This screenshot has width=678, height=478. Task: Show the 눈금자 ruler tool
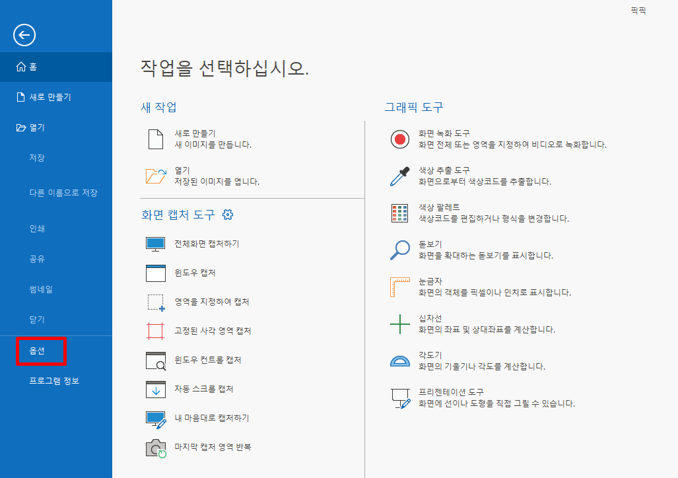[x=400, y=286]
